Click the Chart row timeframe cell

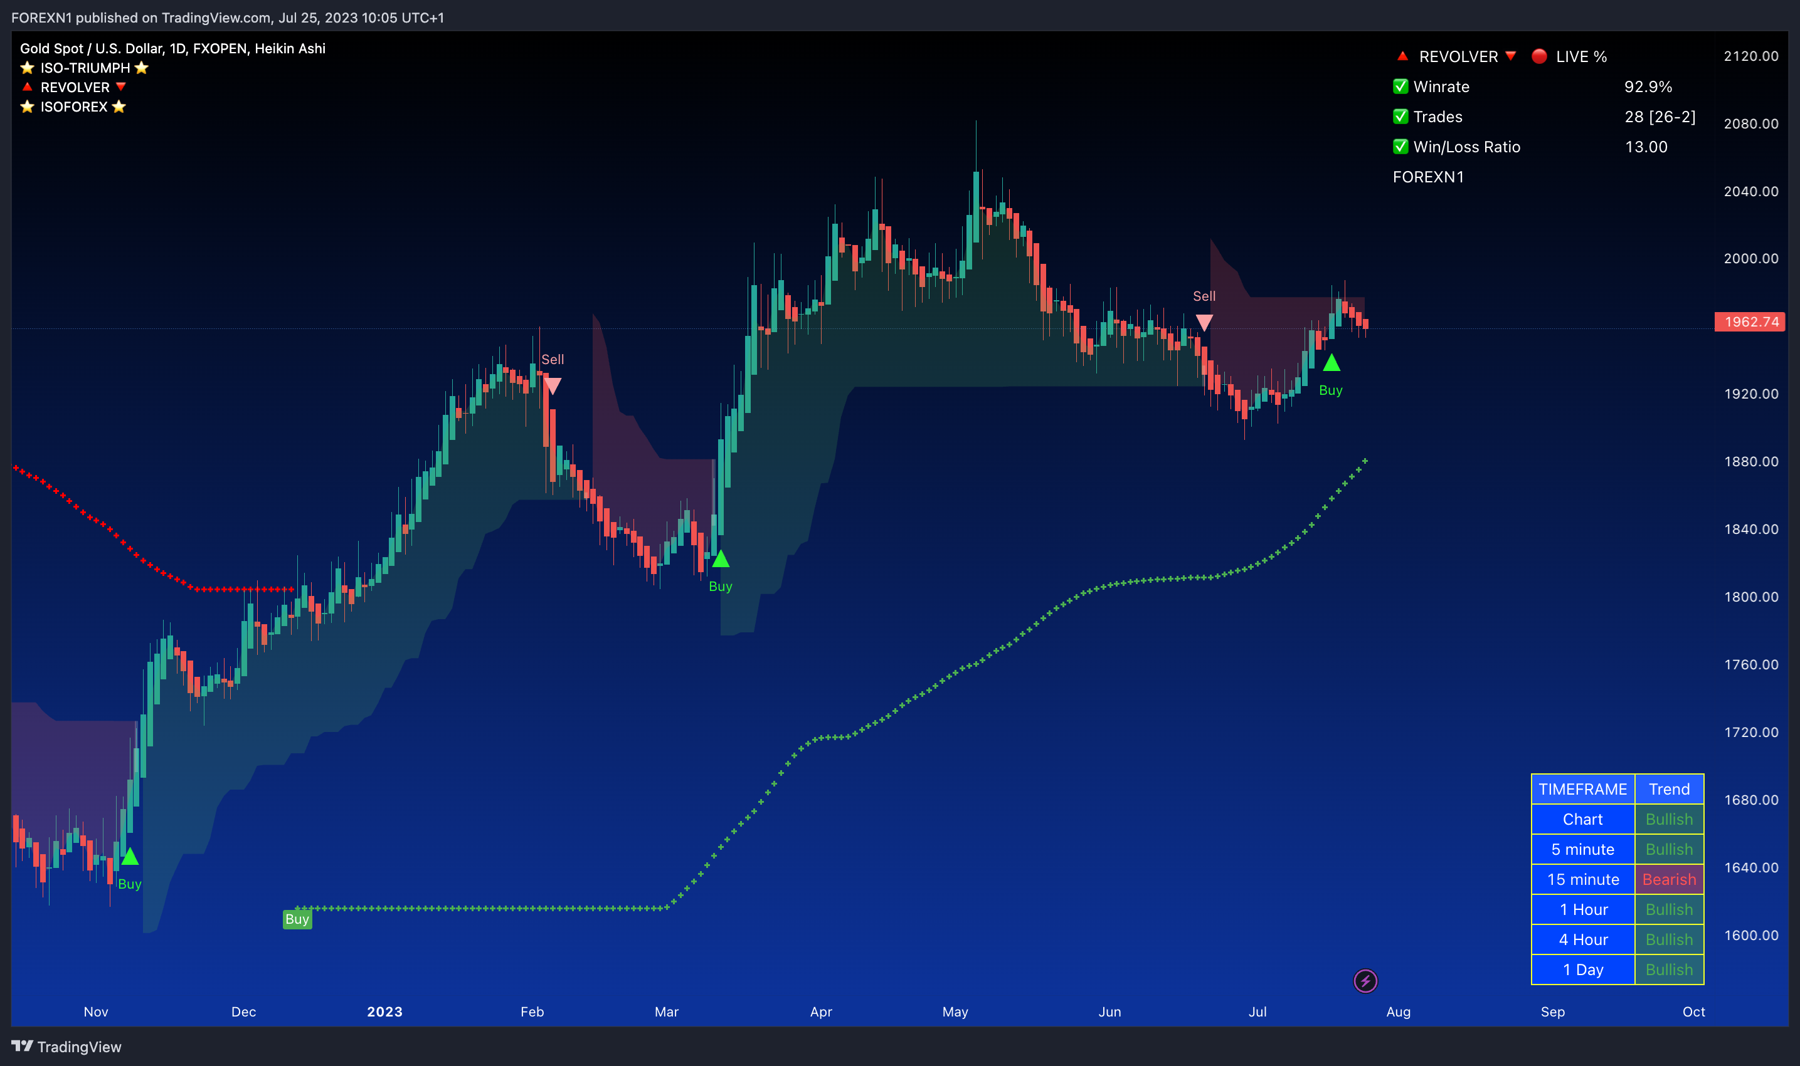point(1583,819)
